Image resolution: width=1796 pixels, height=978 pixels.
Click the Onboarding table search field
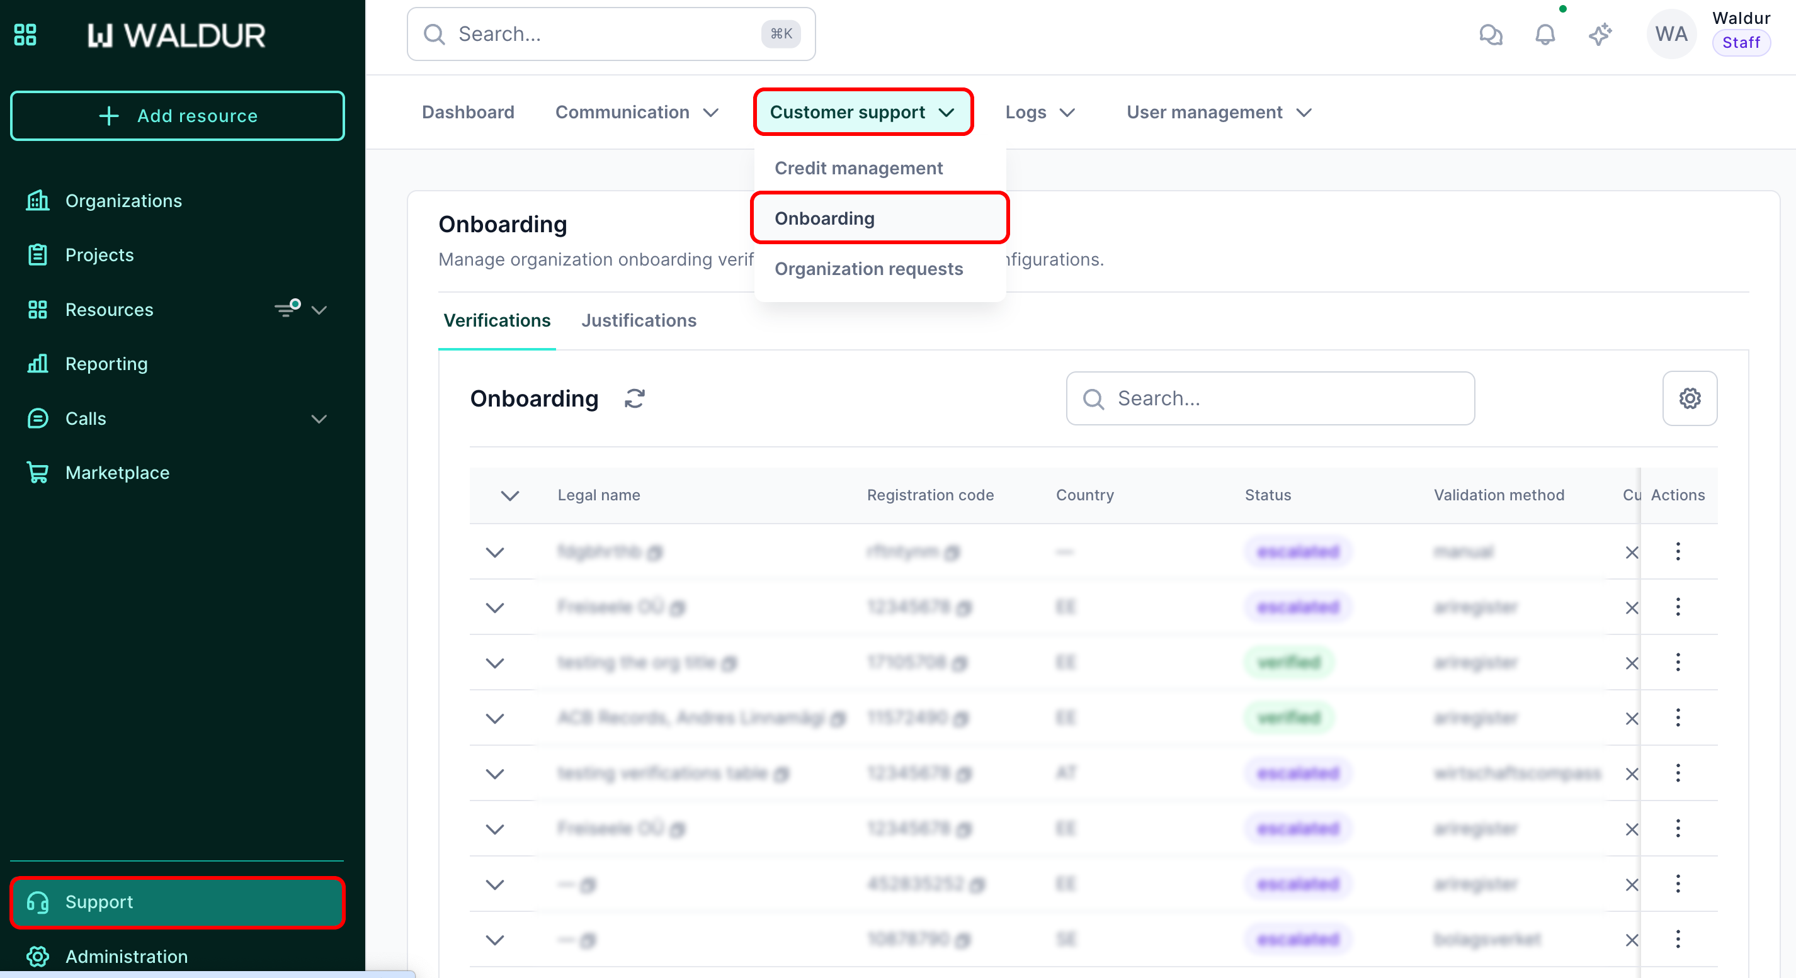pos(1270,398)
